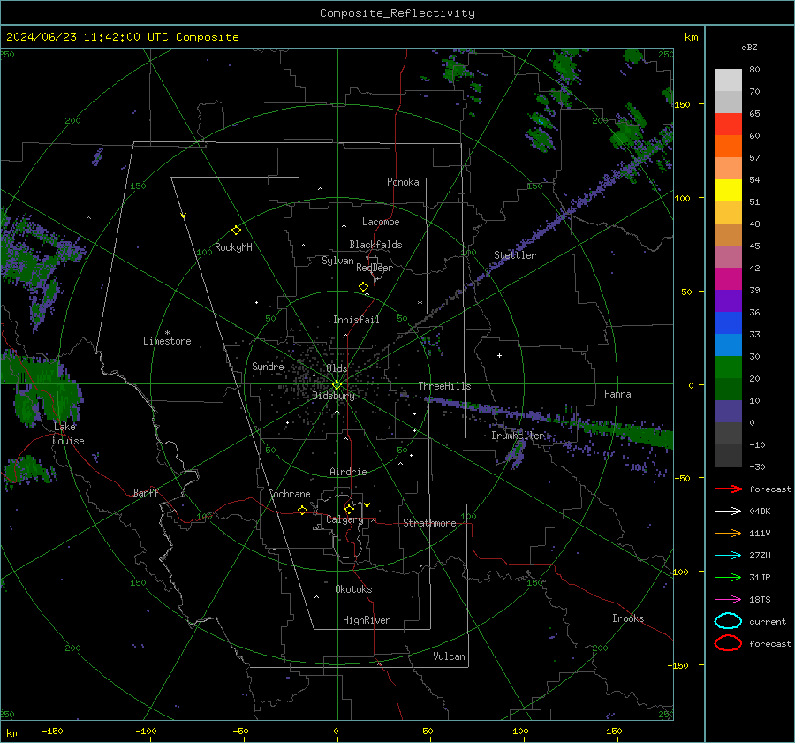Click the Ponoka city label

pyautogui.click(x=403, y=182)
